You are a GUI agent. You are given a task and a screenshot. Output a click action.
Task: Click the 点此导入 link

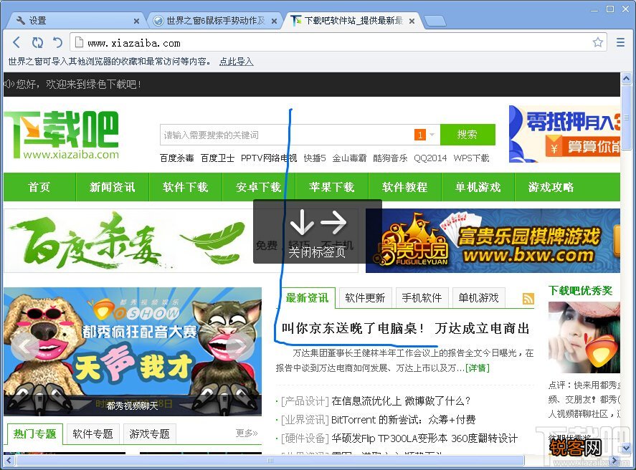point(236,62)
